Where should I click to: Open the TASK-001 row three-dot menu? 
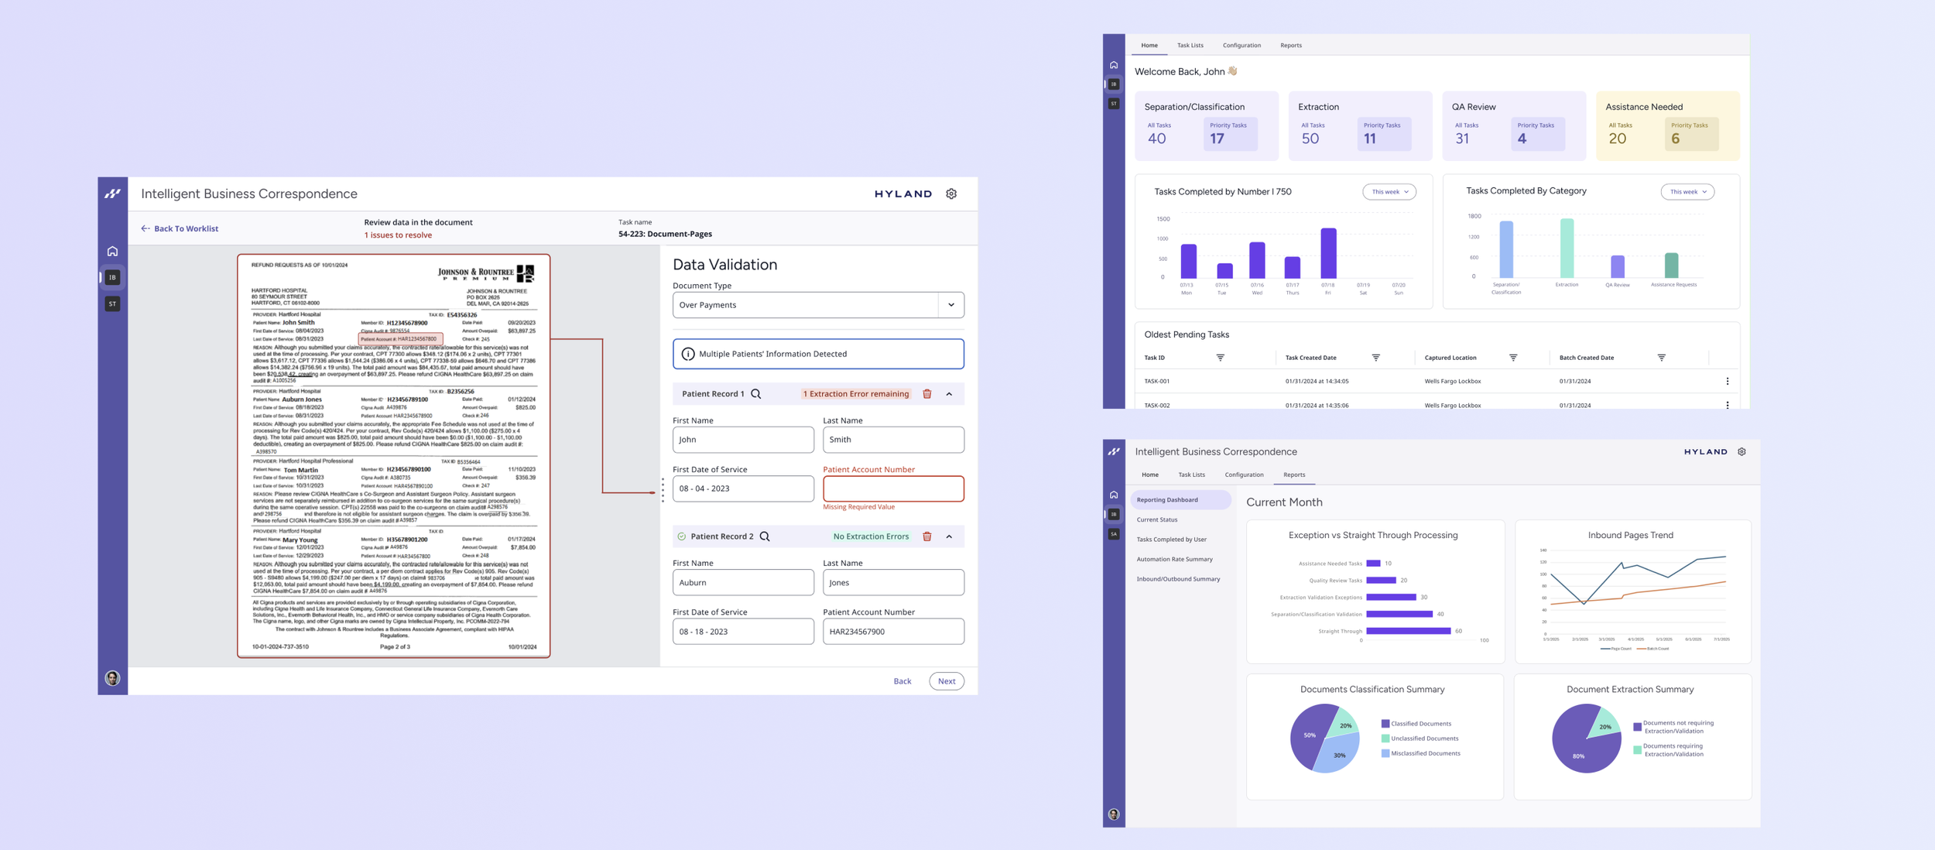tap(1727, 381)
